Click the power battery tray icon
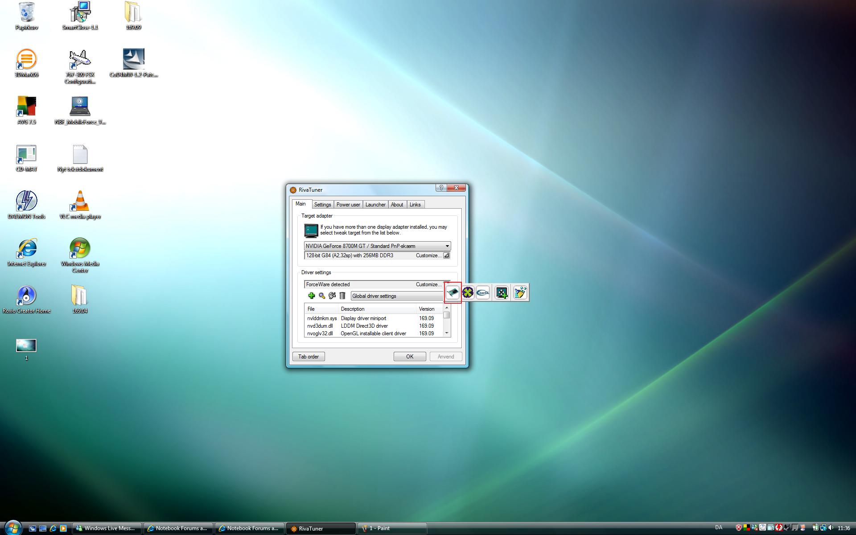Viewport: 856px width, 535px height. [815, 528]
